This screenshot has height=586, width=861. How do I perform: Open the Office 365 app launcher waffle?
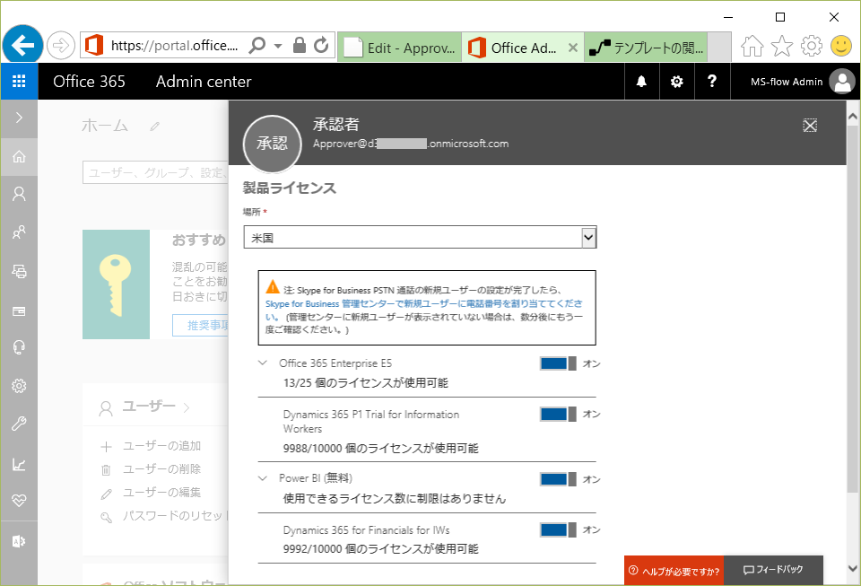(19, 82)
